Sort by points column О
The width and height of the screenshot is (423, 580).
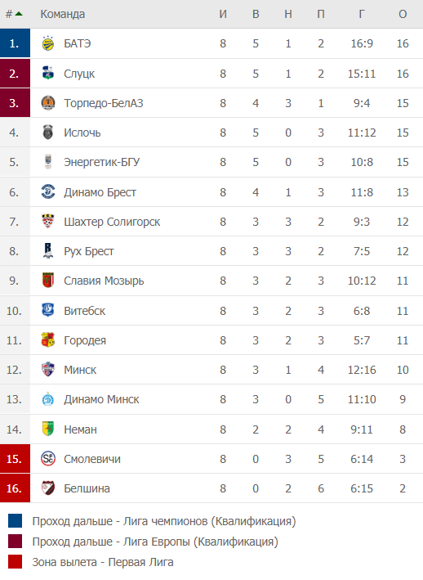click(403, 14)
